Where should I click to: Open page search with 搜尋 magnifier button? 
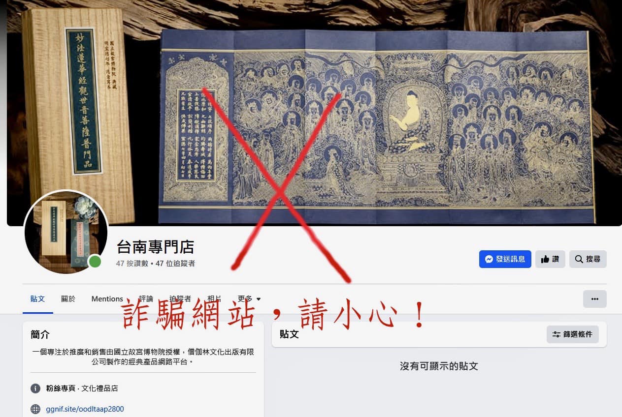pyautogui.click(x=588, y=259)
